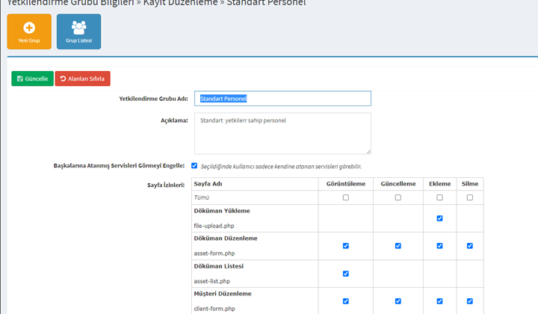Toggle Başkalarına Atanmış Servisleri Görmeyi Engelle checkbox

point(194,166)
